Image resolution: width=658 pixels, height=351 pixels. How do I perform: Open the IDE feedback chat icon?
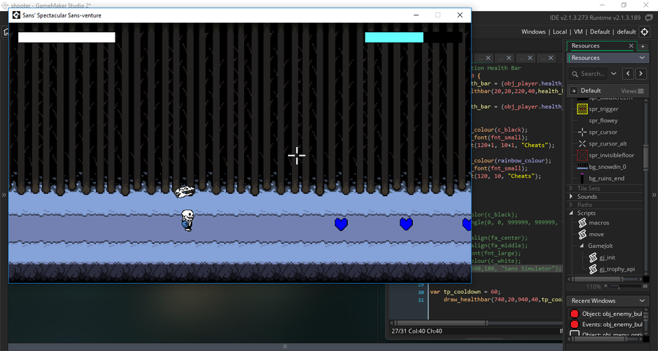coord(648,18)
